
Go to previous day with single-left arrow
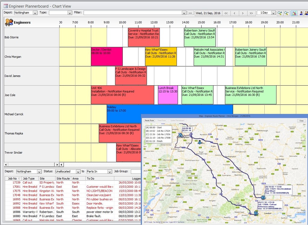tap(235, 13)
